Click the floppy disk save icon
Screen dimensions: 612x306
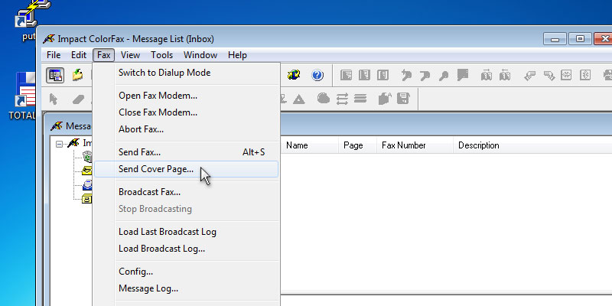point(403,99)
